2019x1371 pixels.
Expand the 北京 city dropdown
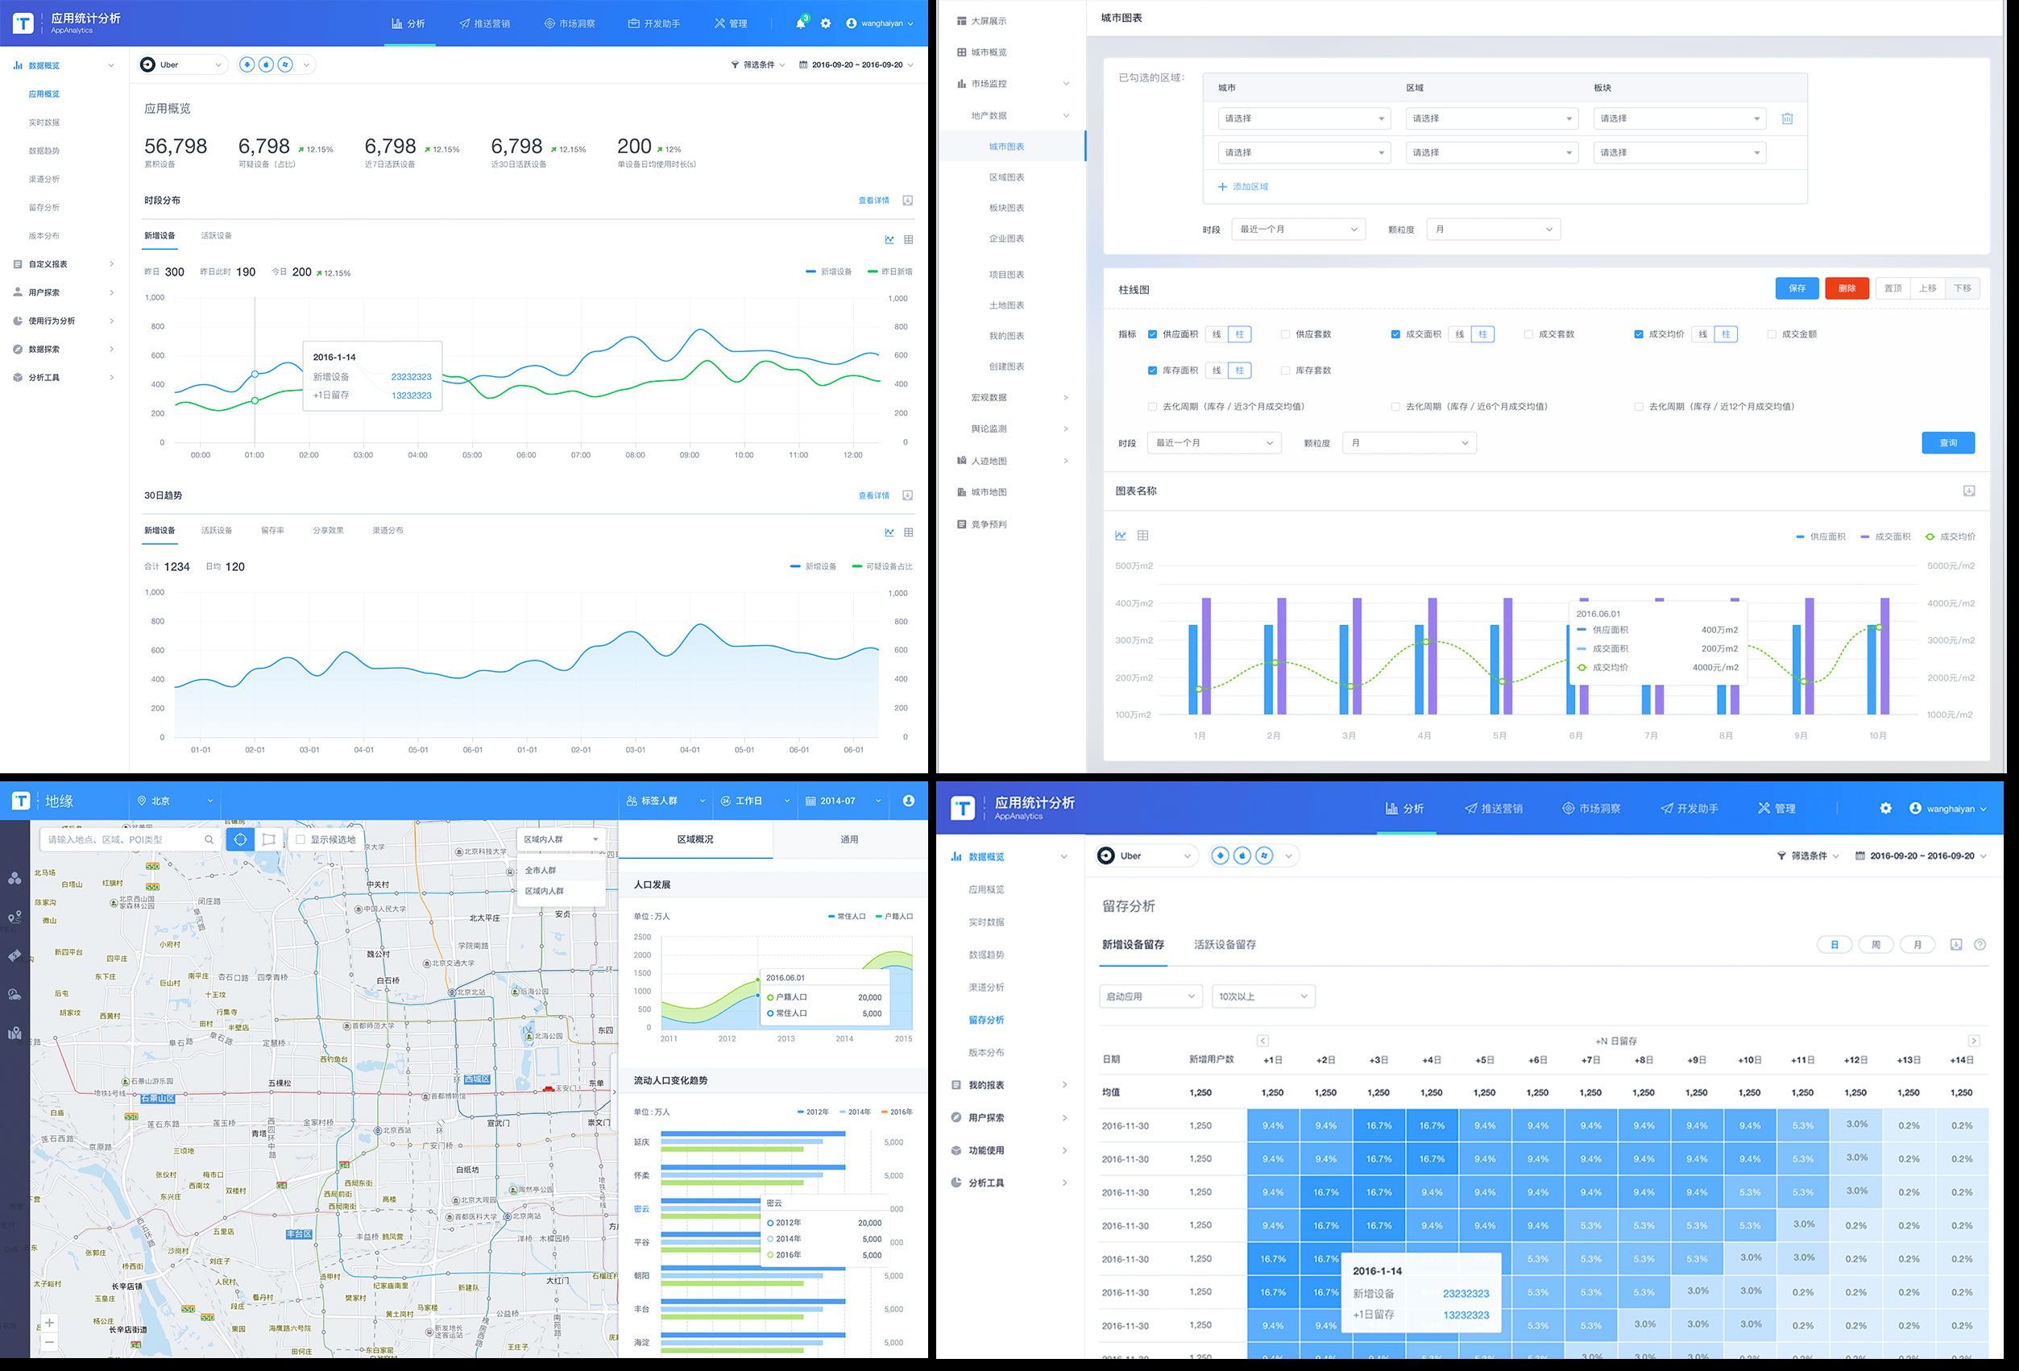pos(175,801)
